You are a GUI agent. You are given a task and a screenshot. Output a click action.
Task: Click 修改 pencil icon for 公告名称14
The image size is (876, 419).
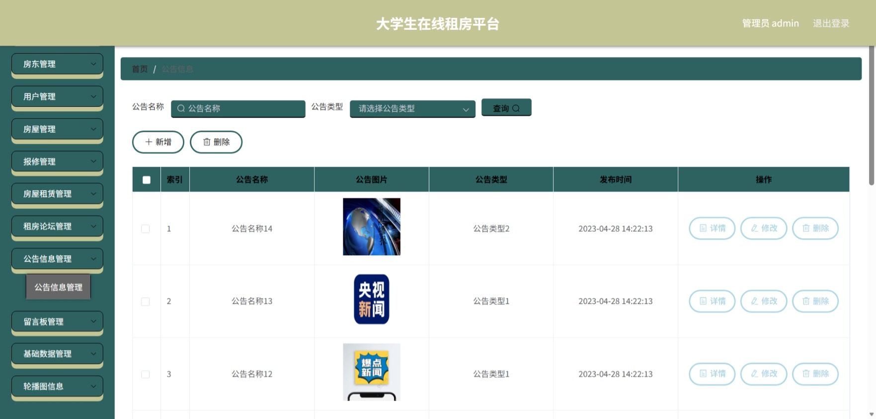click(x=755, y=228)
